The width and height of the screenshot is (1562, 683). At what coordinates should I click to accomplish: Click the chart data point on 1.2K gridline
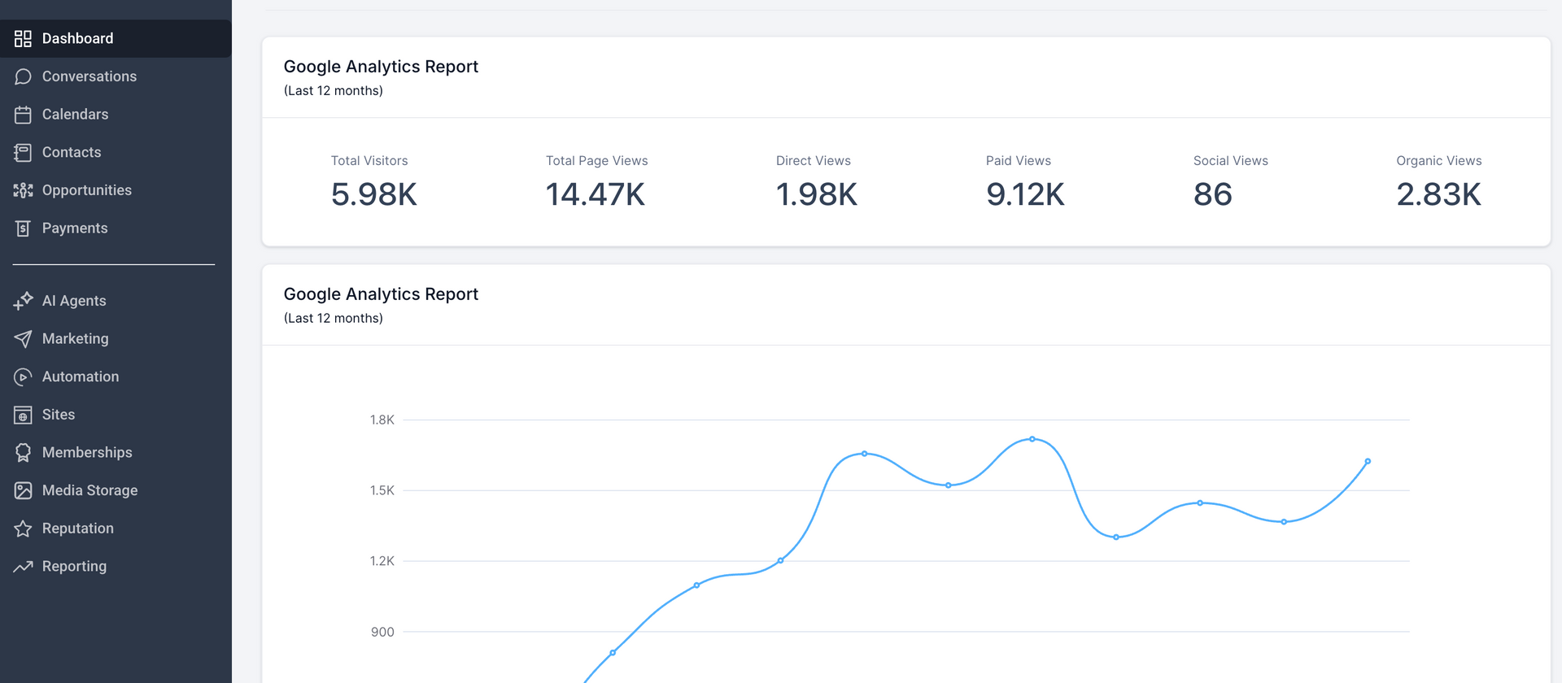click(x=780, y=560)
